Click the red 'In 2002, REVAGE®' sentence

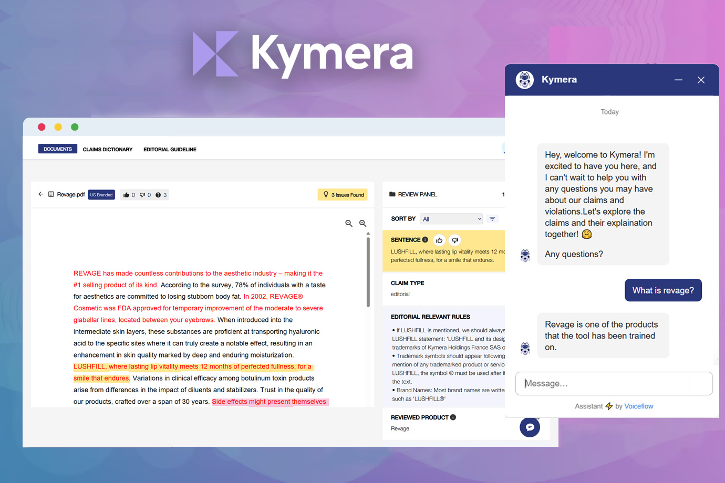pyautogui.click(x=198, y=308)
